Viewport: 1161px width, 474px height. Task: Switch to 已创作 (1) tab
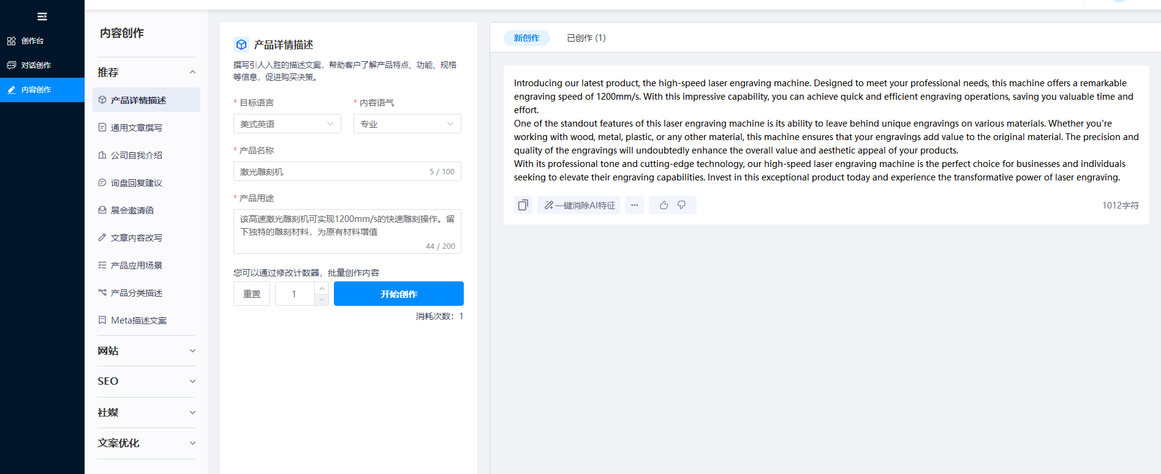click(x=586, y=38)
